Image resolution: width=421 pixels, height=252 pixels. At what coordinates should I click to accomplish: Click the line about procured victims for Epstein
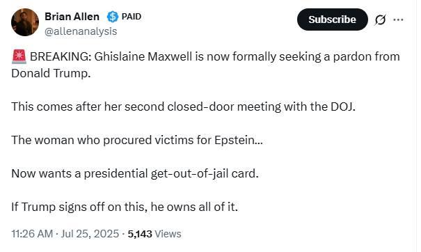pos(137,140)
